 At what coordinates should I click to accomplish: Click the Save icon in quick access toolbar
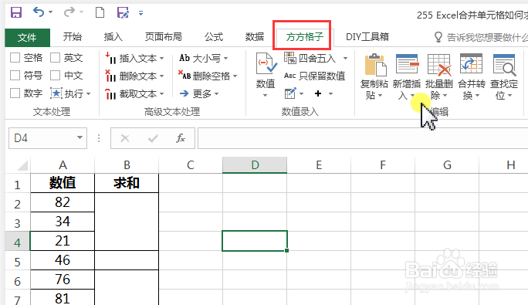click(x=16, y=13)
